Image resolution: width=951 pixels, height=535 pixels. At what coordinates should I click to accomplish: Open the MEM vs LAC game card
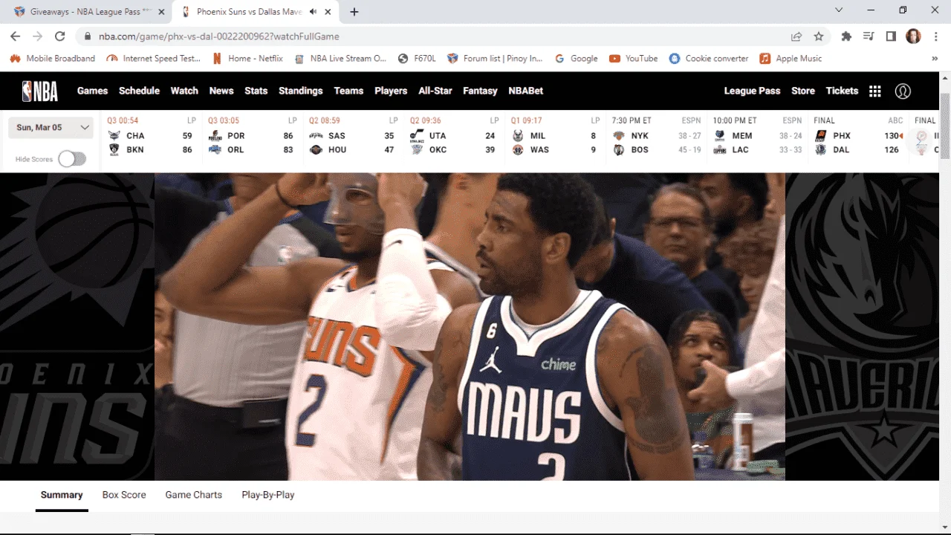758,135
